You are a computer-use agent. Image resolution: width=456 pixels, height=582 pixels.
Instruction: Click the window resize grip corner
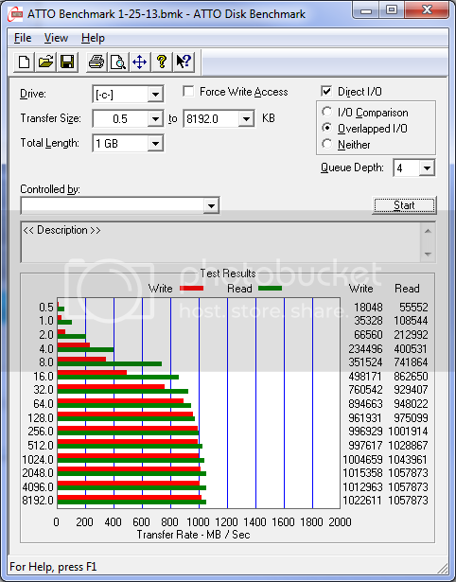(x=443, y=568)
